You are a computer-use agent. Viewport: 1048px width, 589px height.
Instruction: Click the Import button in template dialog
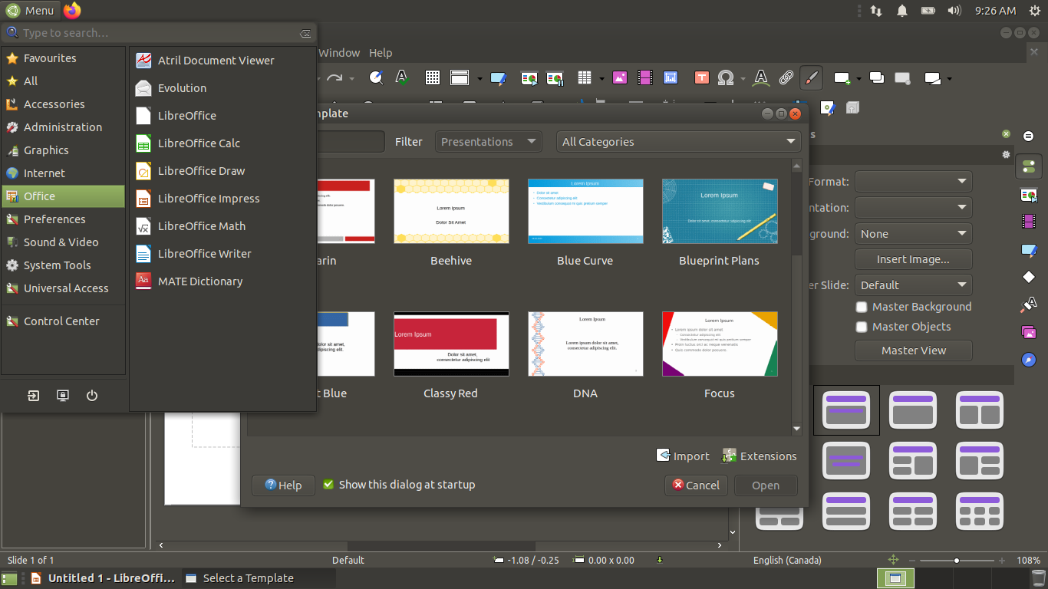tap(683, 456)
